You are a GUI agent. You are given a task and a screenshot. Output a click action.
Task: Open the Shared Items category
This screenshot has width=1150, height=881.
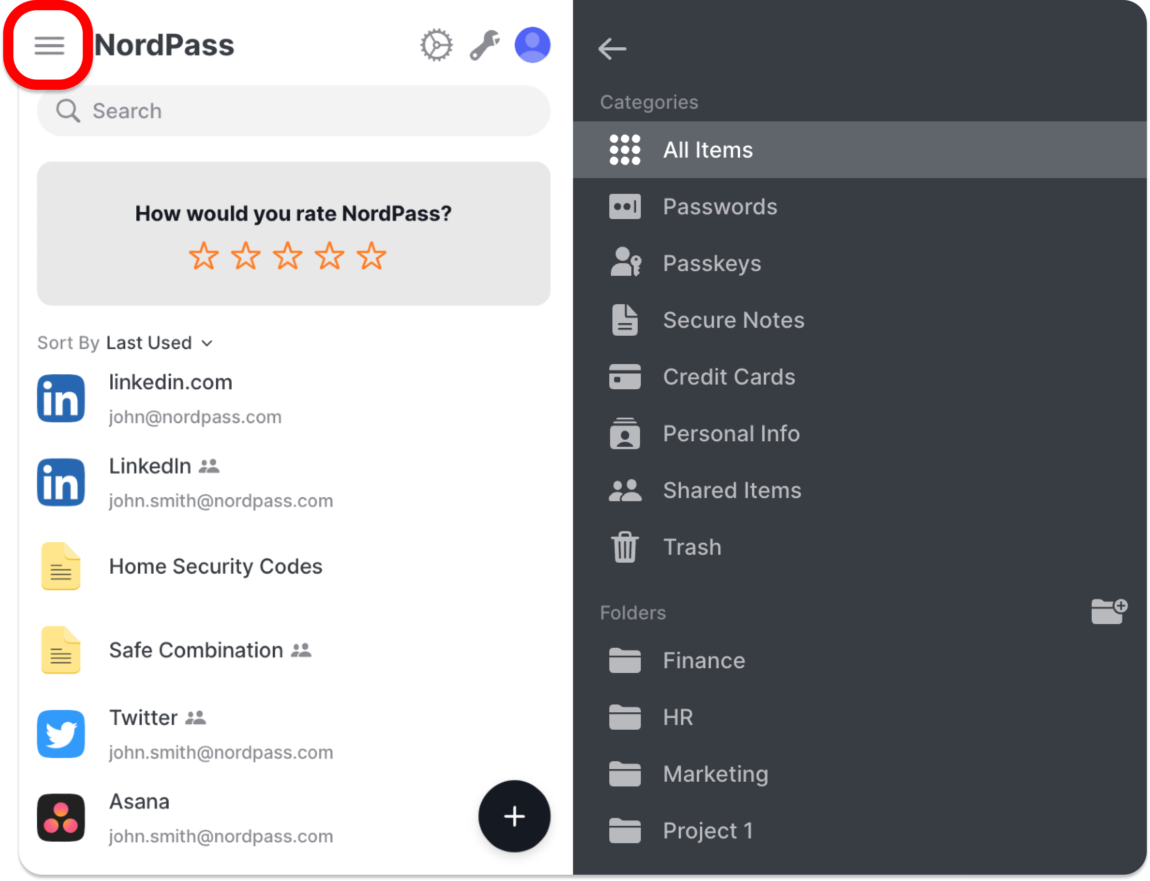[860, 490]
